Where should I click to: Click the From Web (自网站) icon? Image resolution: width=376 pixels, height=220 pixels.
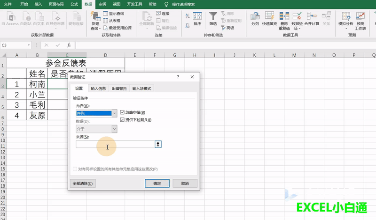(26, 19)
